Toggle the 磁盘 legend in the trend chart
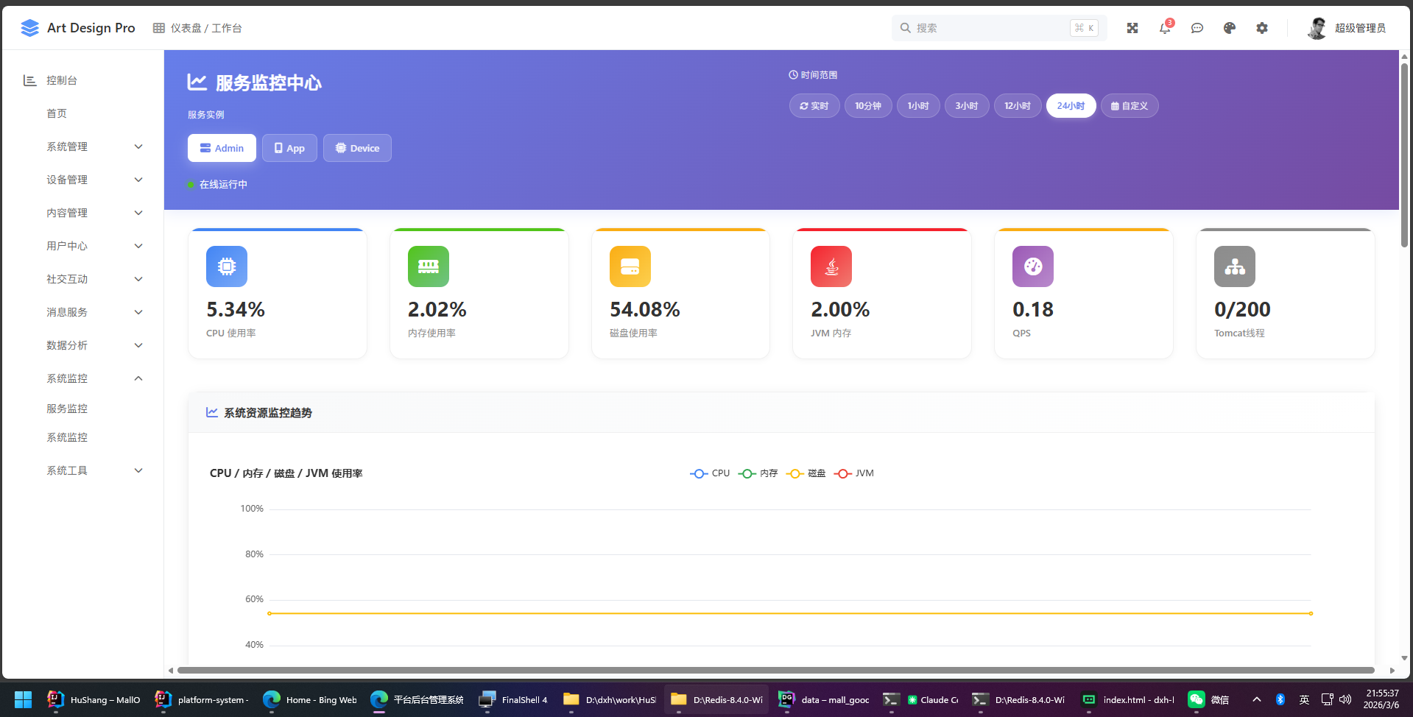This screenshot has width=1413, height=717. point(806,473)
